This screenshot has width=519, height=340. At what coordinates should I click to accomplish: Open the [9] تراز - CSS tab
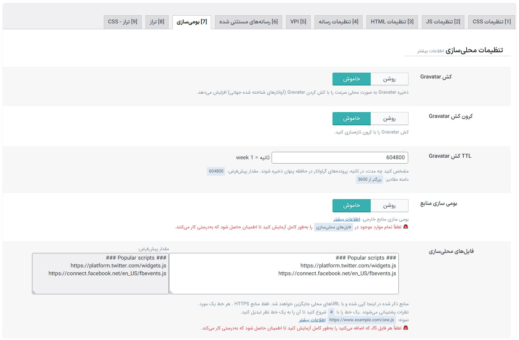pos(123,22)
